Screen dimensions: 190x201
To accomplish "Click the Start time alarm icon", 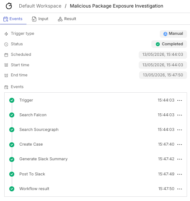I will click(6, 65).
